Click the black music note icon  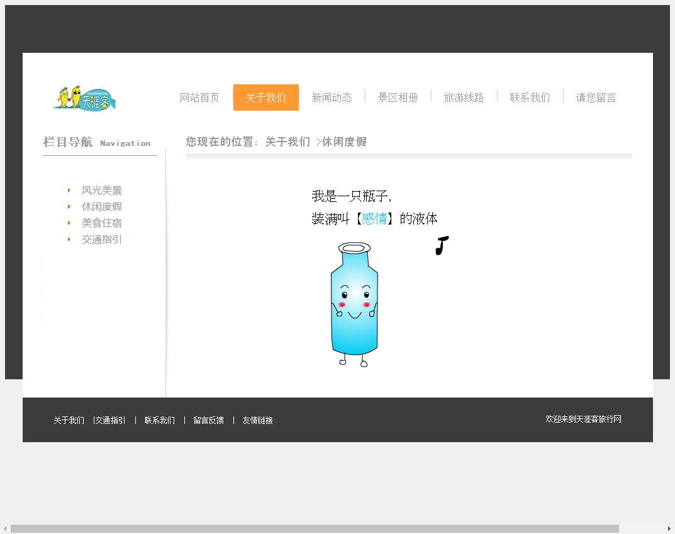442,245
